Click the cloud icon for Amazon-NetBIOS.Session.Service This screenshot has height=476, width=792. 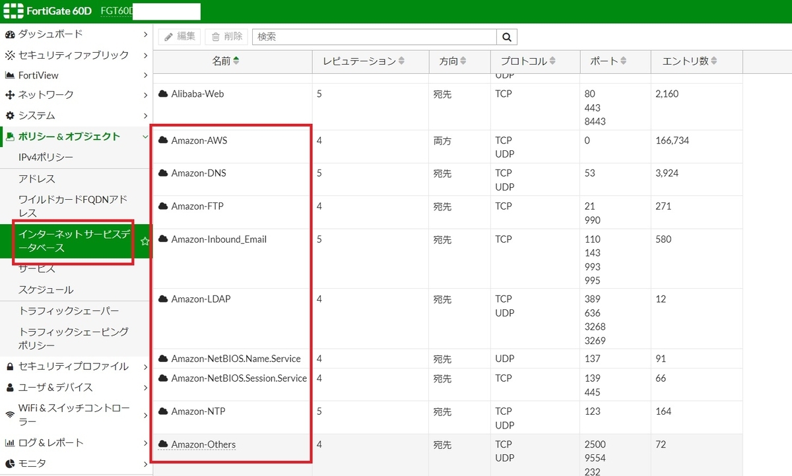tap(163, 378)
